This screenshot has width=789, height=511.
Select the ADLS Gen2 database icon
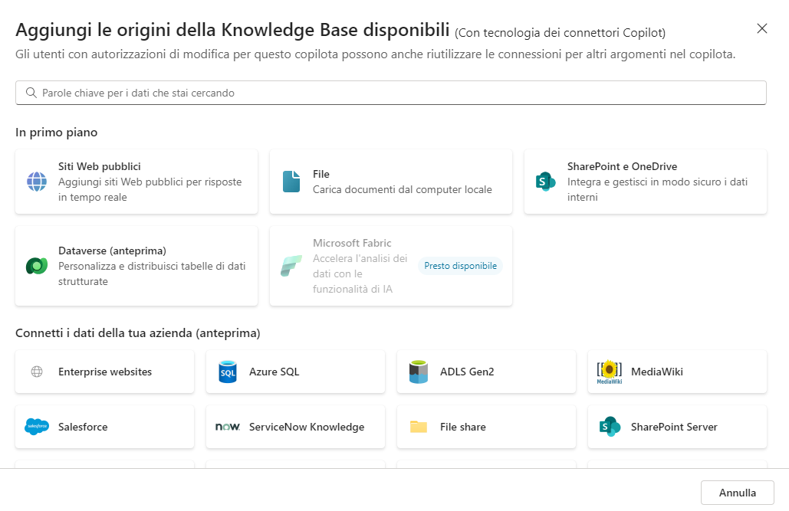pos(418,371)
